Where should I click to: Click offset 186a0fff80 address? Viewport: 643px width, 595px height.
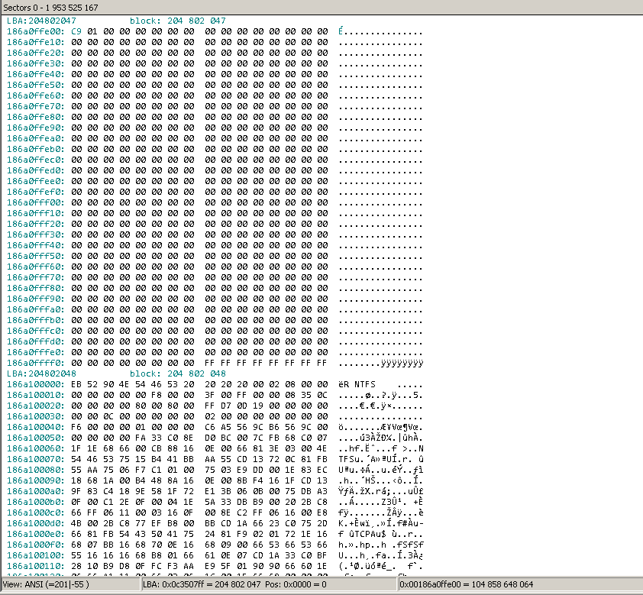(x=36, y=288)
